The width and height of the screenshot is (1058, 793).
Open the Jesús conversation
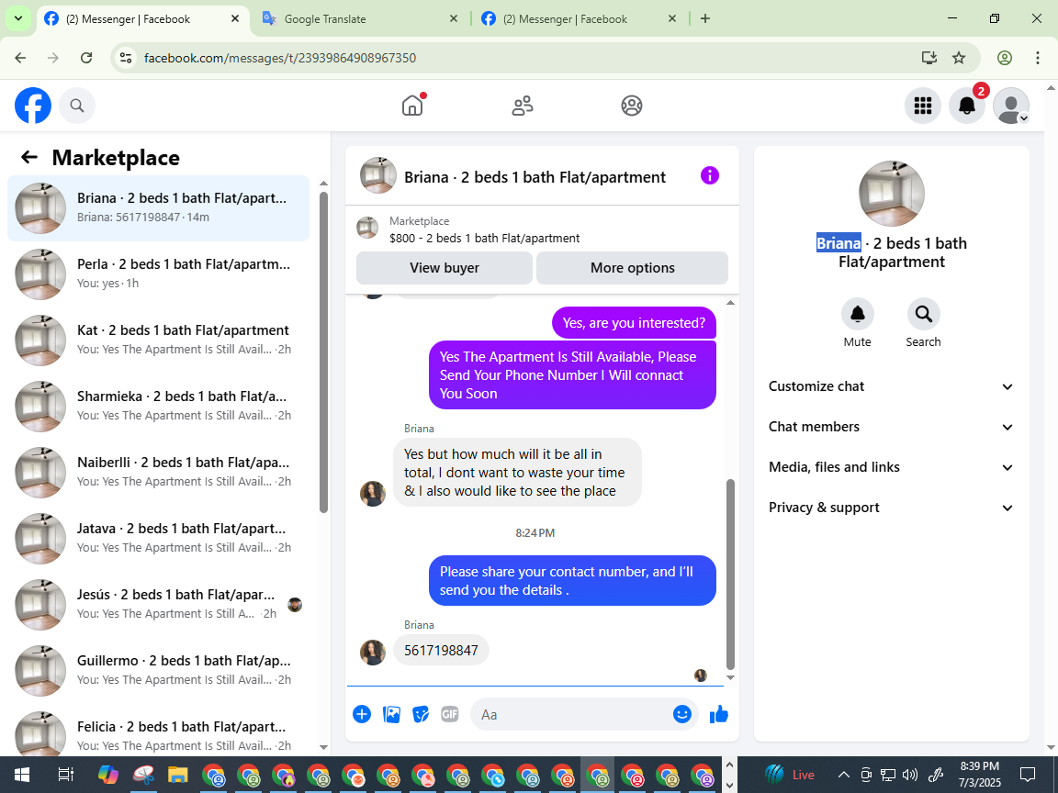click(158, 604)
